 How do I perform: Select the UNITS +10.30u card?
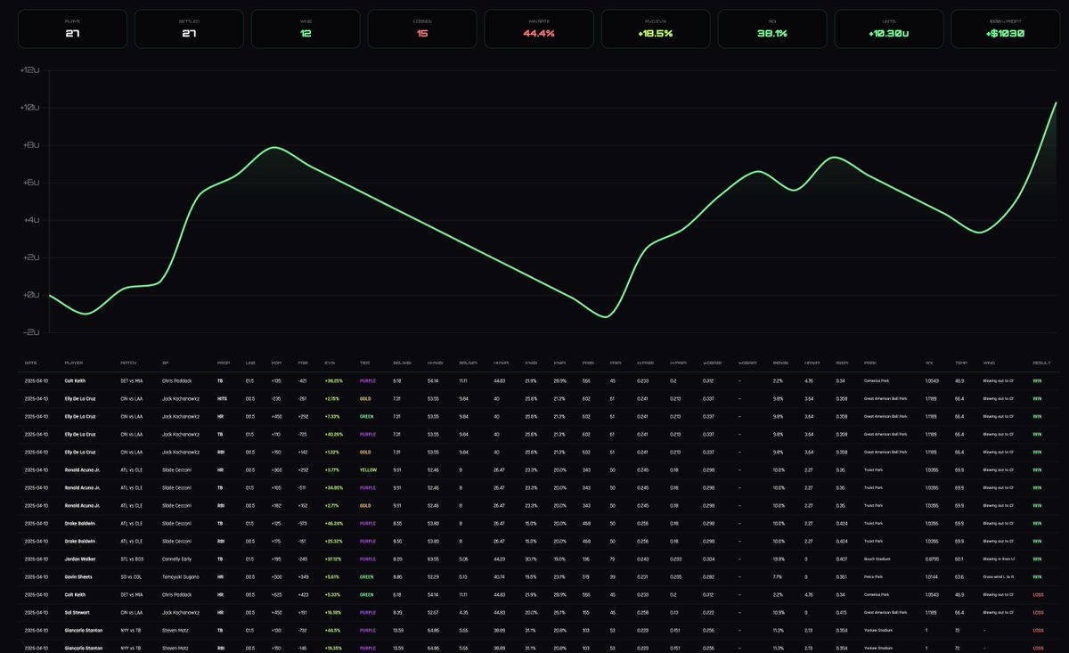pos(889,29)
